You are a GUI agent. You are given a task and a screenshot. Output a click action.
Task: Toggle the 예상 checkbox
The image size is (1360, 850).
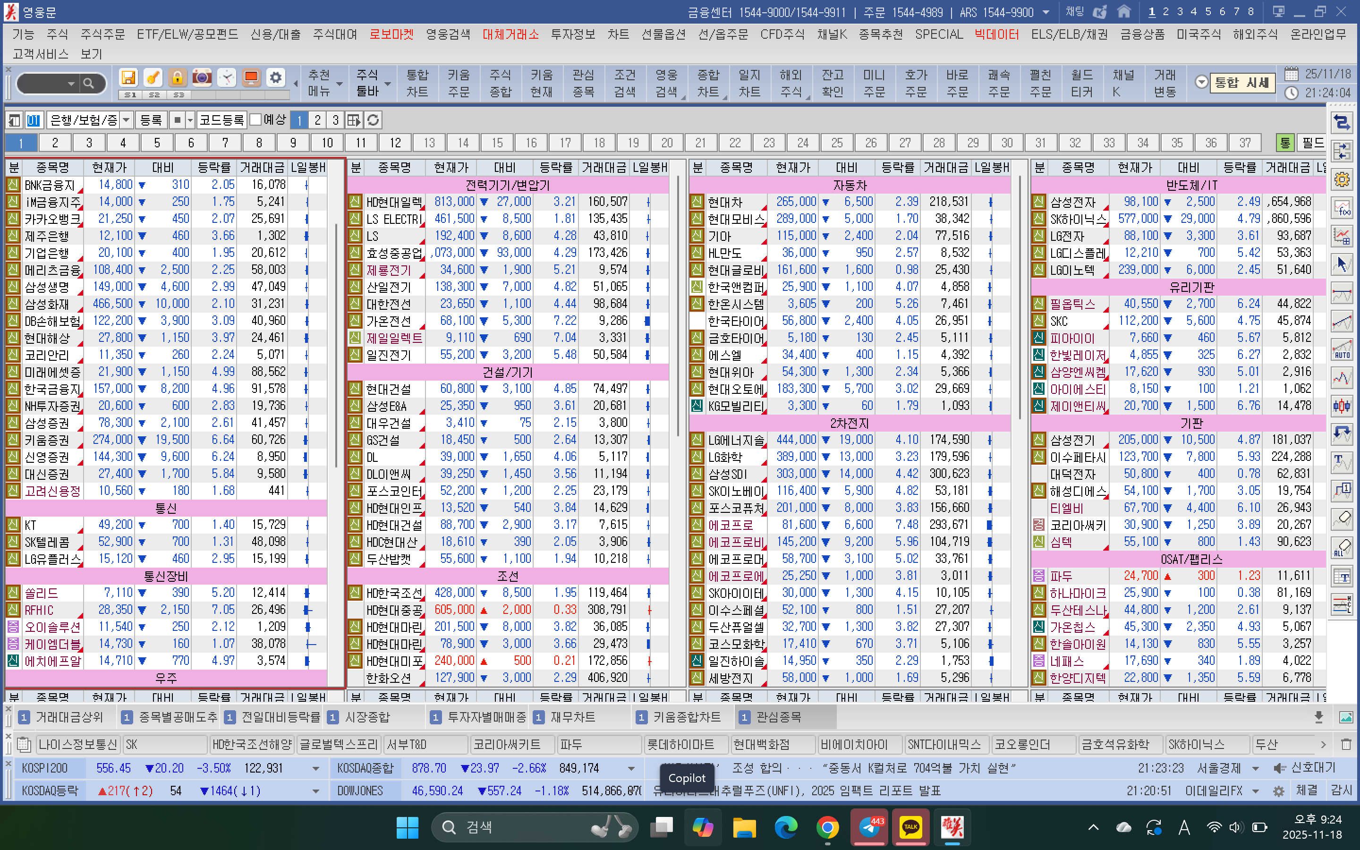coord(255,119)
